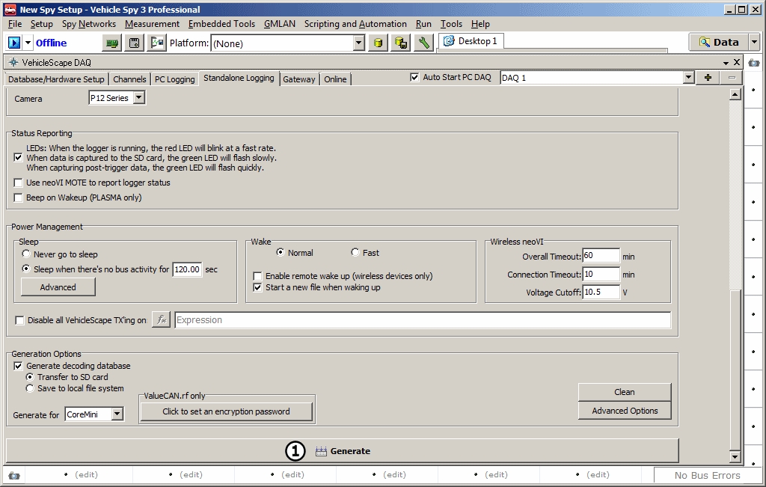This screenshot has width=766, height=487.
Task: Click the Advanced Options button
Action: pyautogui.click(x=625, y=411)
